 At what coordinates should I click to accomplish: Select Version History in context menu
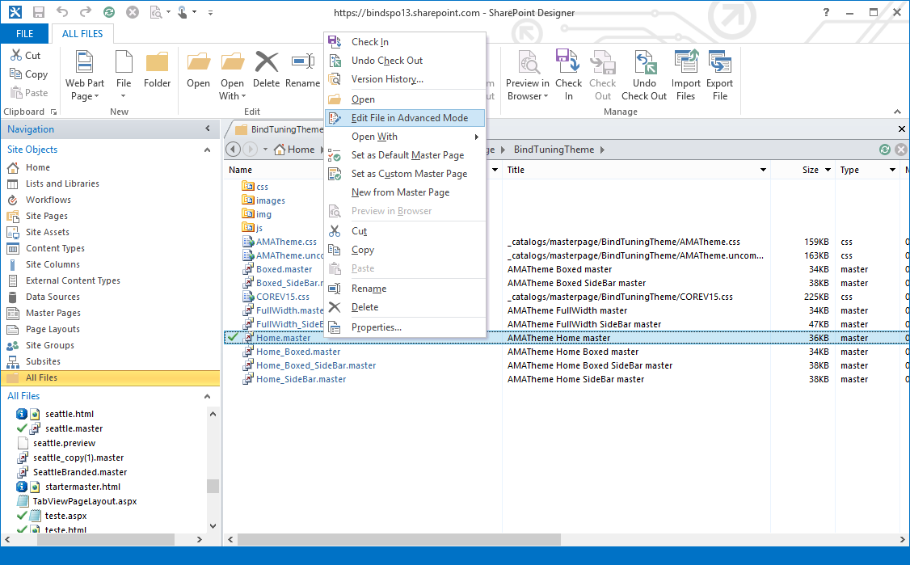pyautogui.click(x=405, y=79)
